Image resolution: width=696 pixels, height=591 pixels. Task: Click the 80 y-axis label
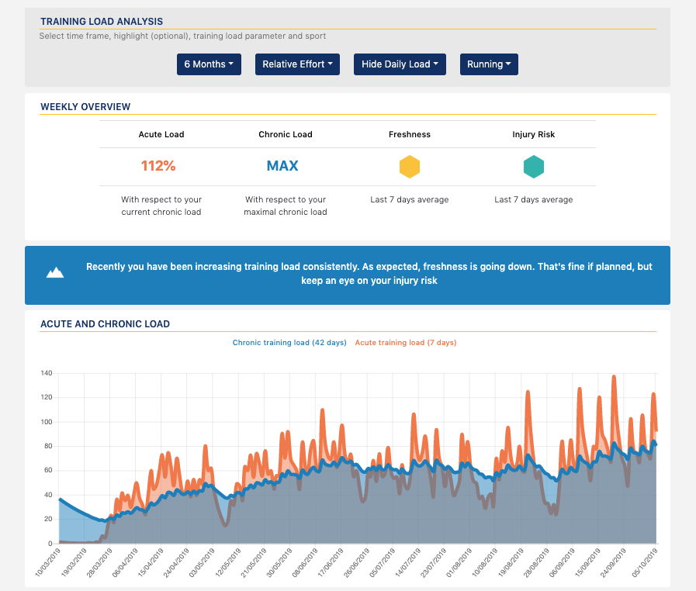point(48,446)
